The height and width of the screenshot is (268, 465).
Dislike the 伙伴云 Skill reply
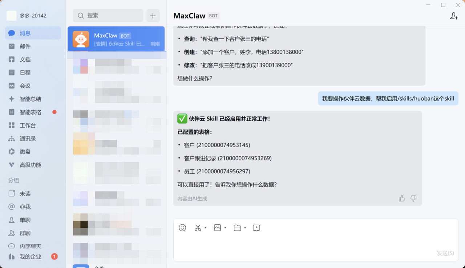point(413,198)
